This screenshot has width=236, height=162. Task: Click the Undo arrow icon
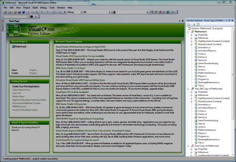(x=42, y=12)
